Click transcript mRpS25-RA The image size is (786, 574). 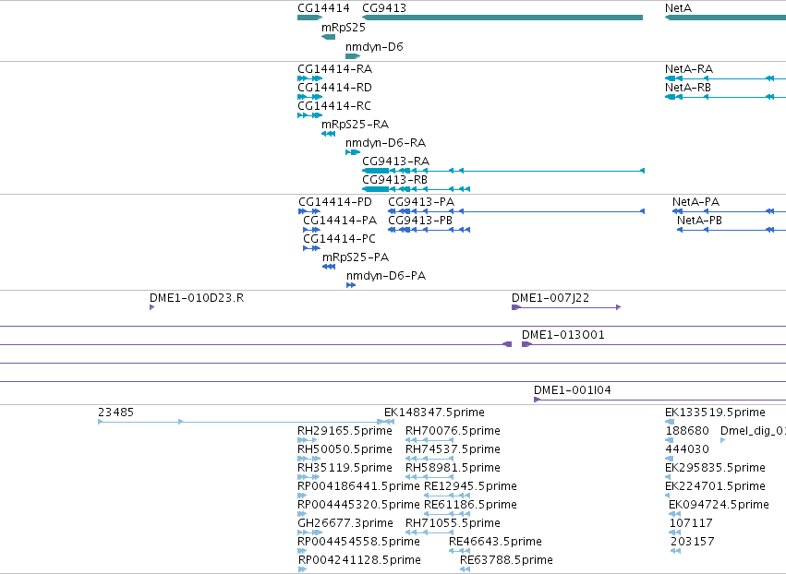[355, 125]
